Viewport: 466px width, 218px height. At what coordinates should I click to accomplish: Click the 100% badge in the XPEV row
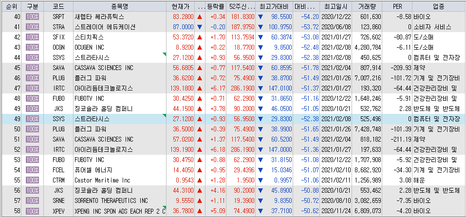(x=32, y=211)
